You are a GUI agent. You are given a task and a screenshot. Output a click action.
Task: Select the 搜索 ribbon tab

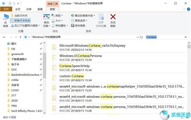(x=53, y=9)
